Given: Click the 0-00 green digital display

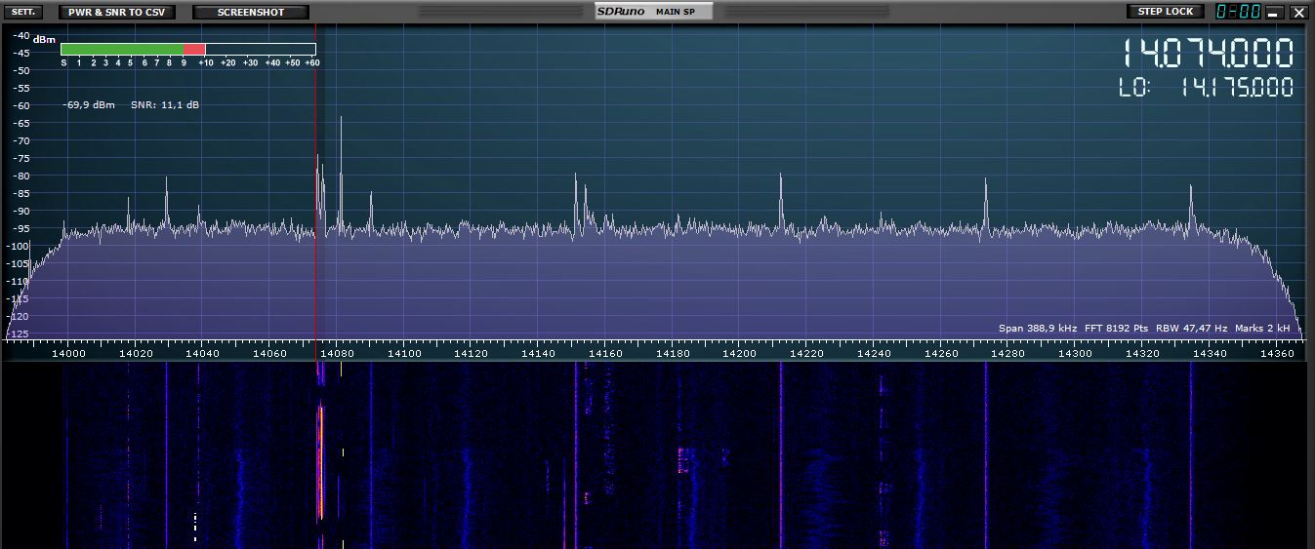Looking at the screenshot, I should click(1238, 12).
